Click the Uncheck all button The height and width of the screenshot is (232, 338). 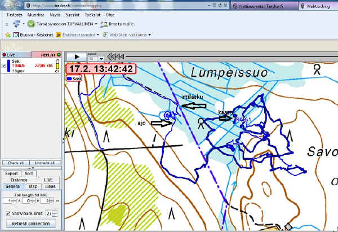tap(44, 163)
